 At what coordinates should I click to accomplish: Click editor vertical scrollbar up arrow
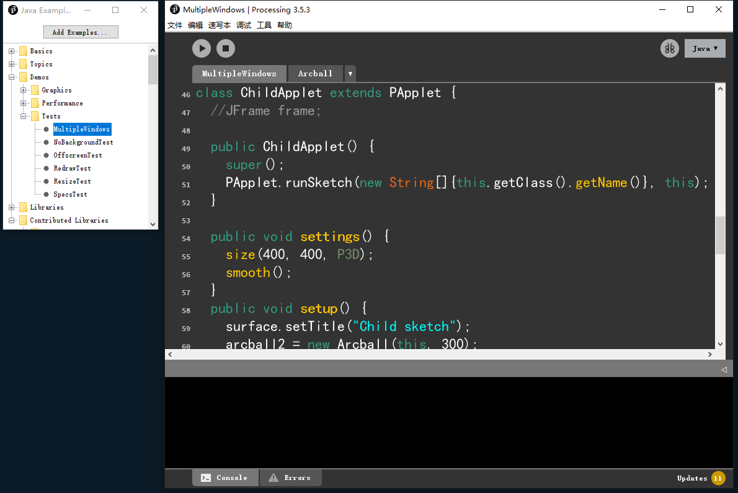click(x=720, y=89)
